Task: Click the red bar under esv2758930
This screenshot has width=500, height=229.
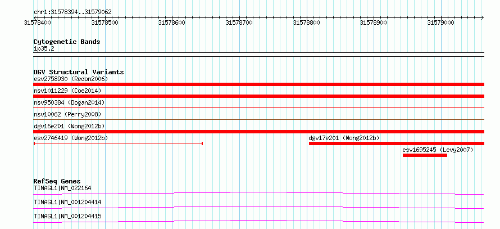Action: (258, 84)
